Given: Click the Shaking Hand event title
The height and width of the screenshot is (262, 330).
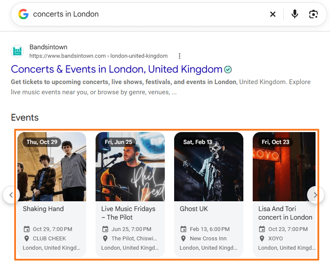Looking at the screenshot, I should pos(43,209).
